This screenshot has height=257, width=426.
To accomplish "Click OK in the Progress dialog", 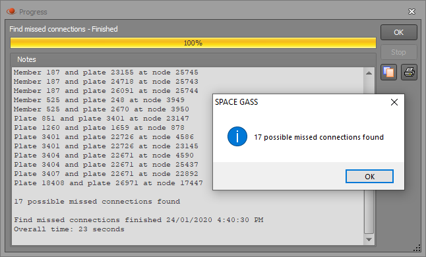I will point(398,32).
